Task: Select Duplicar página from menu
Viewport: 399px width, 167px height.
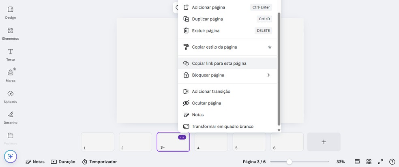Action: click(x=207, y=19)
